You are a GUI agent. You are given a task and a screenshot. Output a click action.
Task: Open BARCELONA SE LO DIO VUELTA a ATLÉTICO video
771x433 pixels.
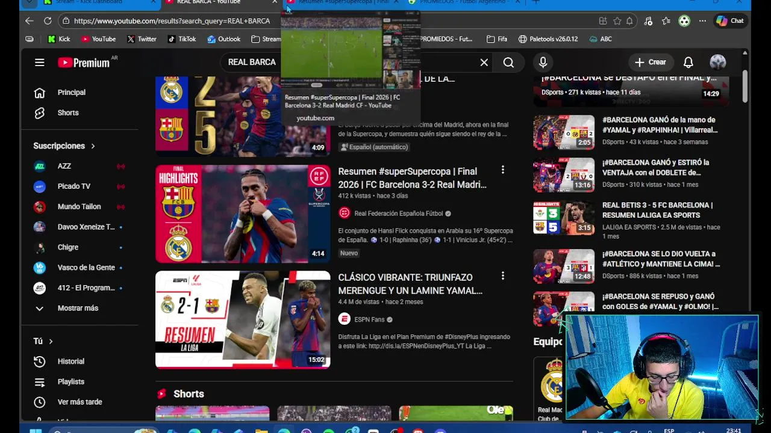tap(661, 259)
